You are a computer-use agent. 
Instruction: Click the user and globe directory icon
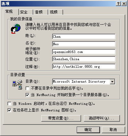tap(16, 29)
